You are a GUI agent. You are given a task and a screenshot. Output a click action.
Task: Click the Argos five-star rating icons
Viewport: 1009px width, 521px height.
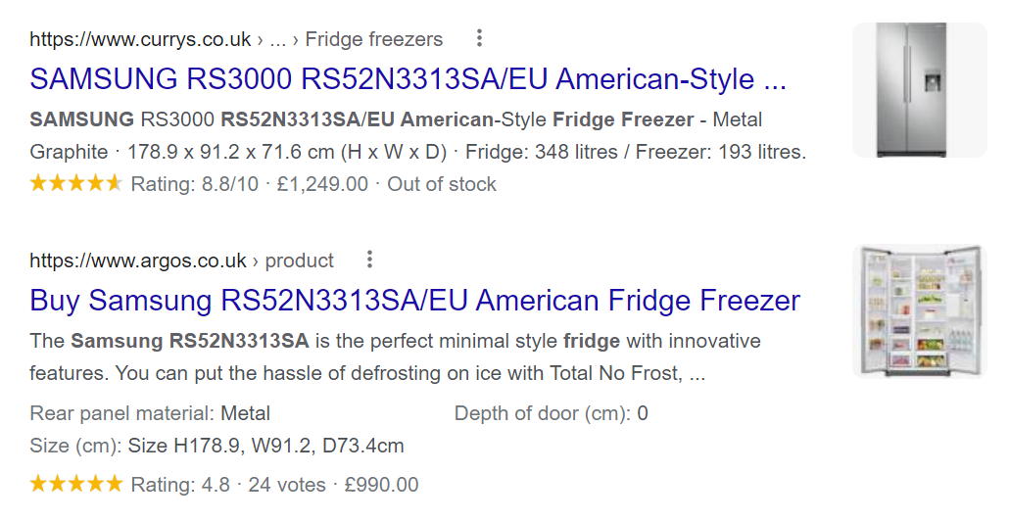(76, 484)
